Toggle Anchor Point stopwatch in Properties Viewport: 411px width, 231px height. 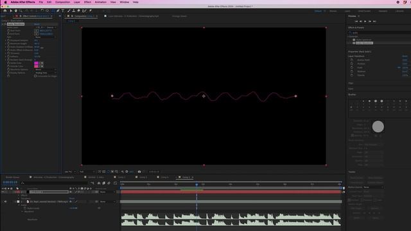[x=352, y=60]
